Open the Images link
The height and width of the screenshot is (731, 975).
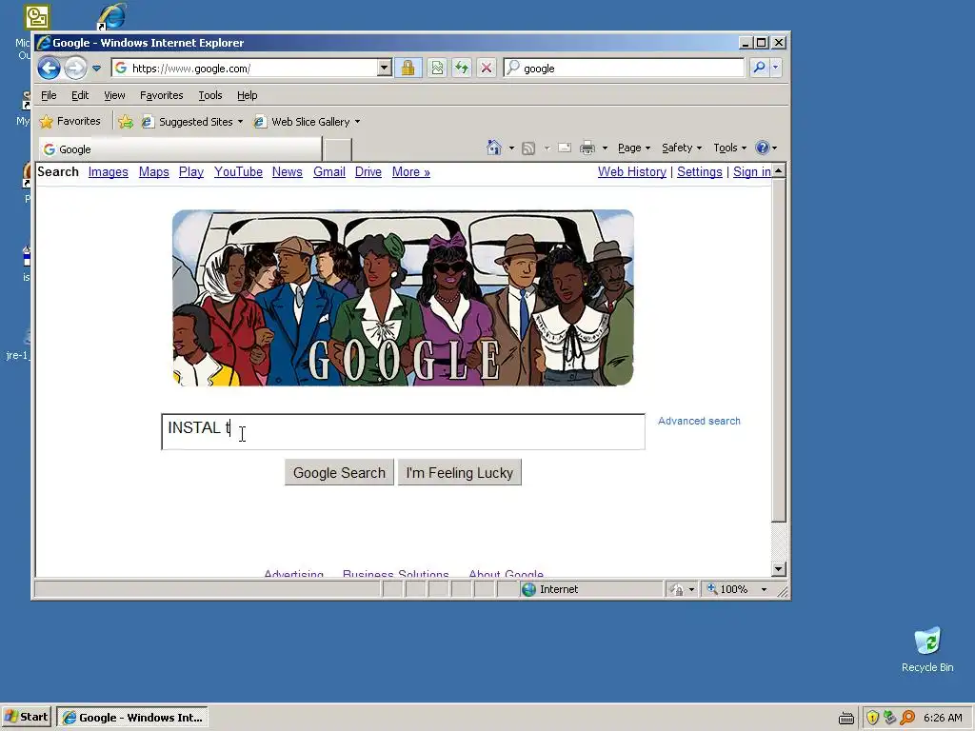tap(109, 172)
